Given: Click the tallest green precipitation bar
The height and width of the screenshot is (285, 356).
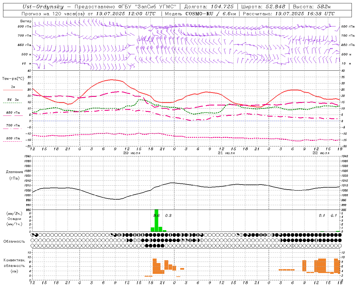Looking at the screenshot, I should coord(156,220).
